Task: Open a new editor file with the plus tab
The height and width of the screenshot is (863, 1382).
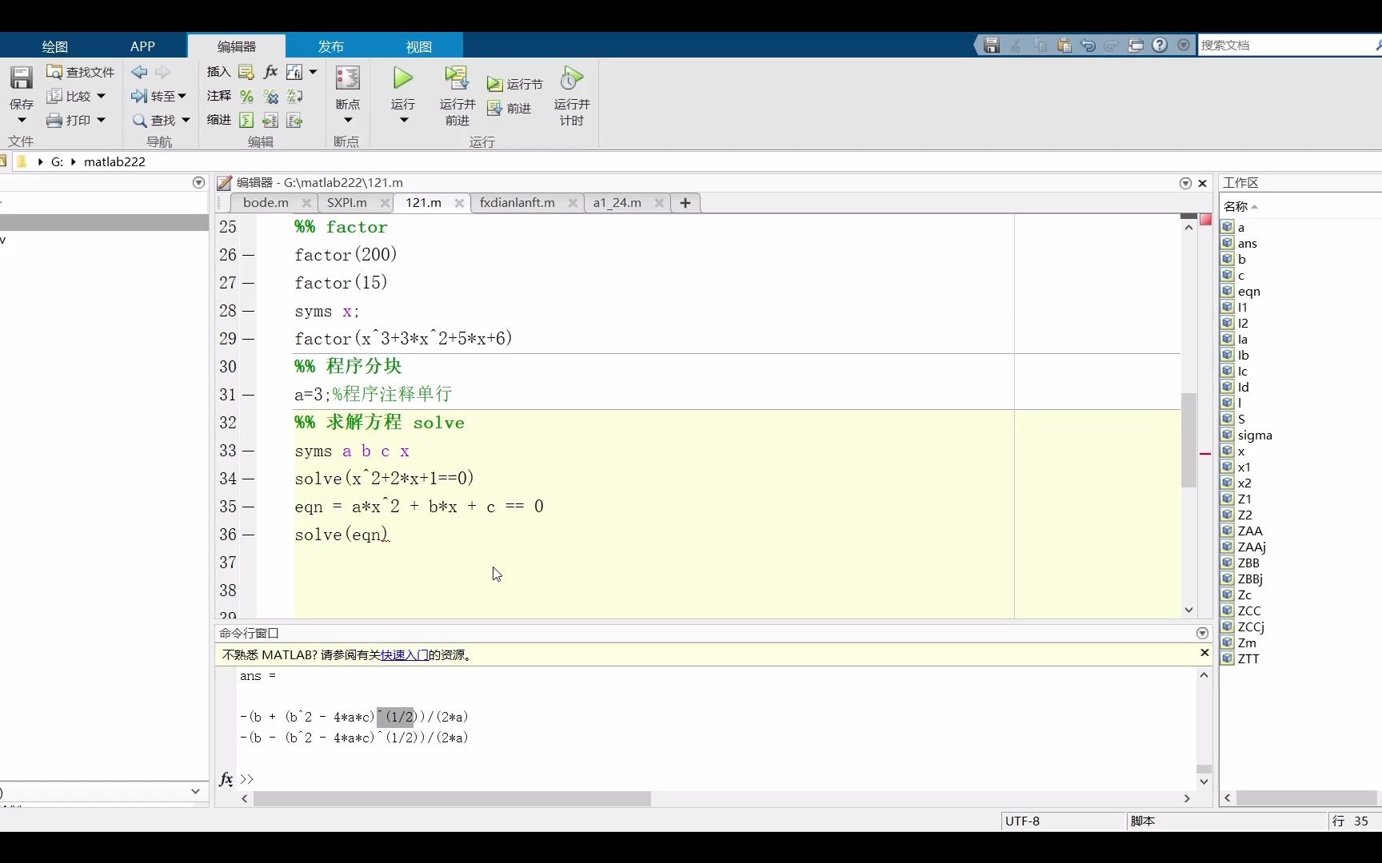Action: [x=685, y=203]
